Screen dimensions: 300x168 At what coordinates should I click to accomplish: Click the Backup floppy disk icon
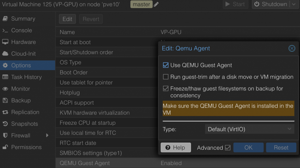click(x=5, y=101)
